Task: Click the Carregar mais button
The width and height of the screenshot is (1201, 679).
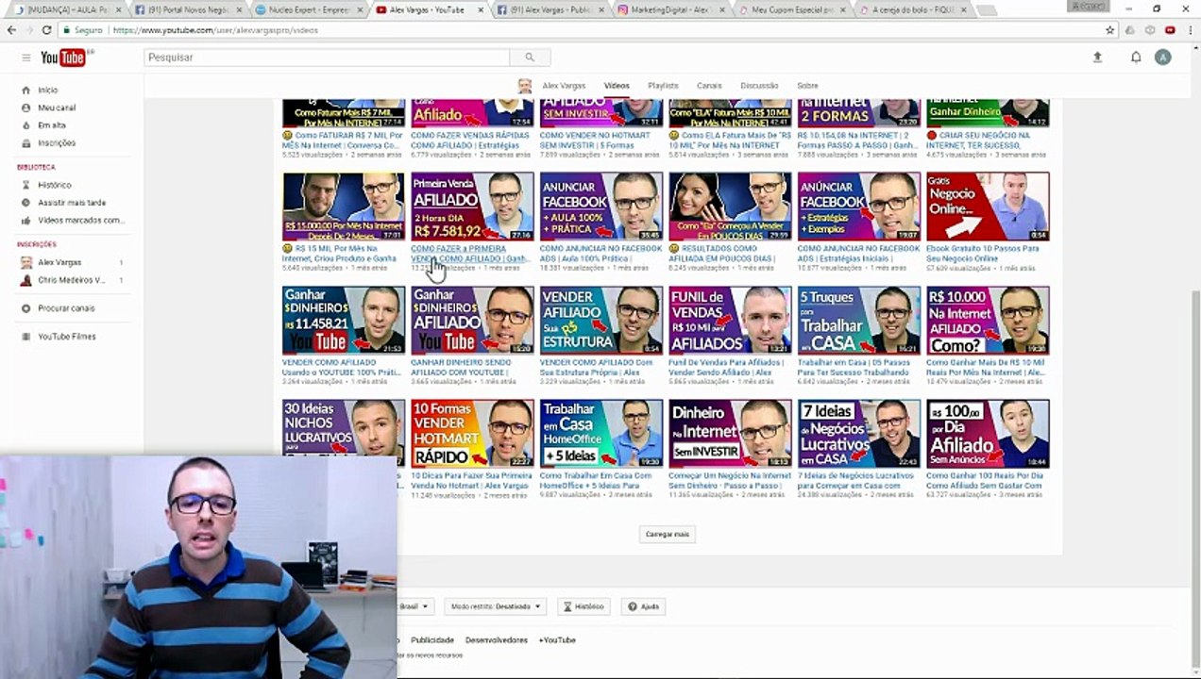Action: (668, 535)
